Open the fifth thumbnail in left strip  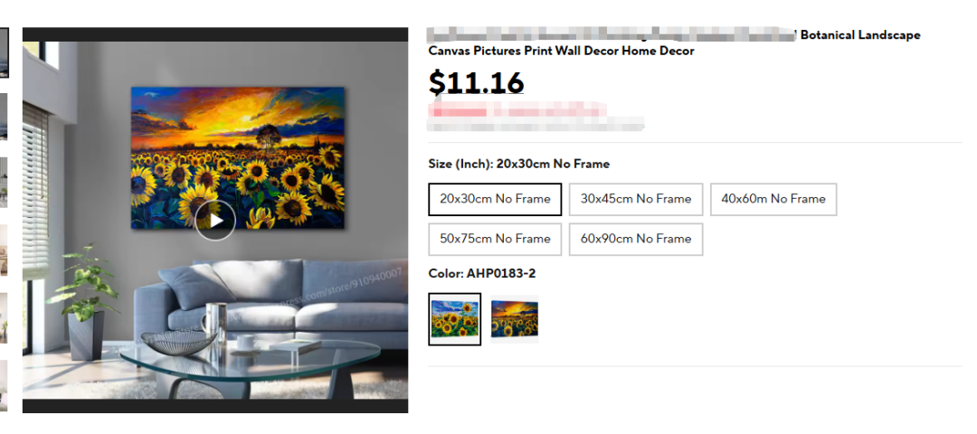[x=4, y=318]
